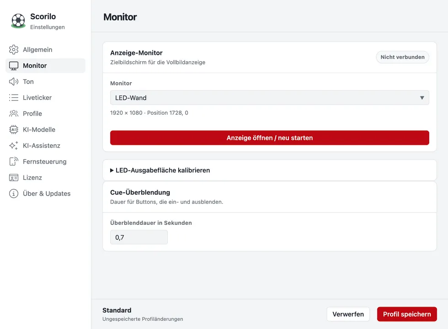The height and width of the screenshot is (329, 448).
Task: Click the Monitor screen icon in sidebar
Action: pos(13,66)
